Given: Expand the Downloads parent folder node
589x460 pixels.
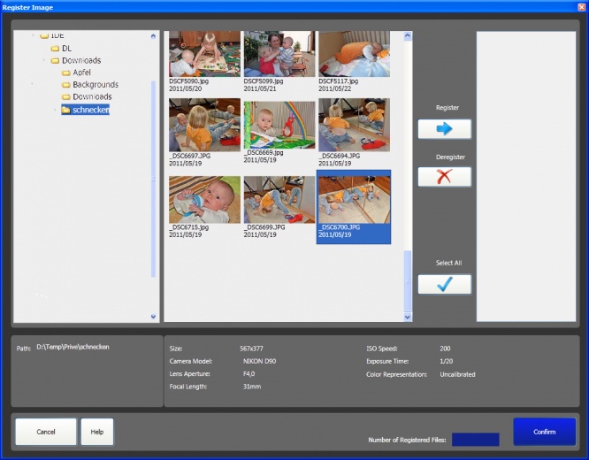Looking at the screenshot, I should [x=44, y=60].
